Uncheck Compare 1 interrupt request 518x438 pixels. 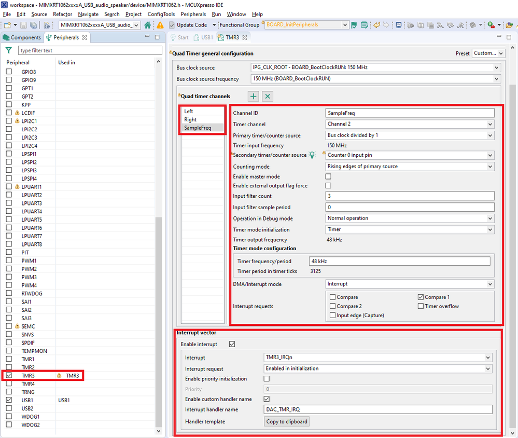click(421, 297)
